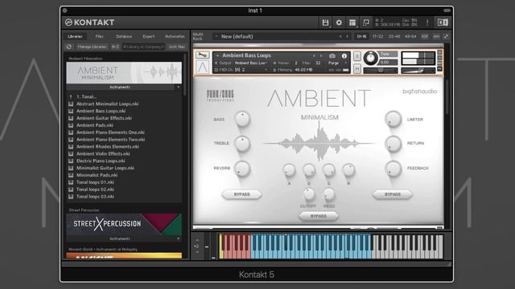The width and height of the screenshot is (515, 289).
Task: Click the Ambient Bass Loops.nki file icon
Action: [71, 111]
